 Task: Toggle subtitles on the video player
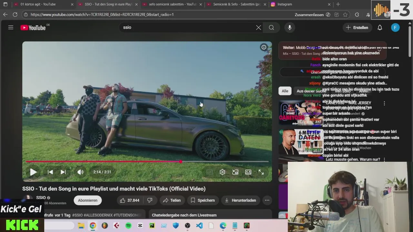point(209,172)
